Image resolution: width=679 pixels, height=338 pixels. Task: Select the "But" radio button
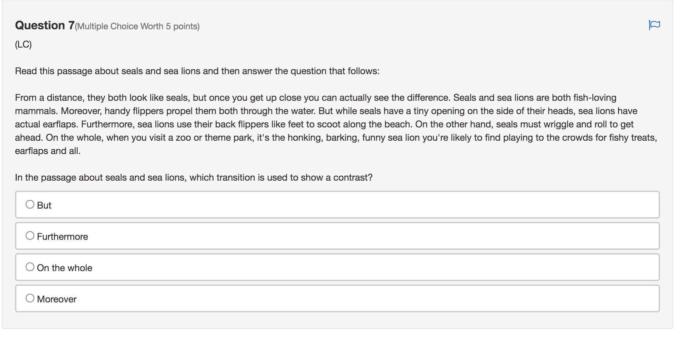click(30, 204)
